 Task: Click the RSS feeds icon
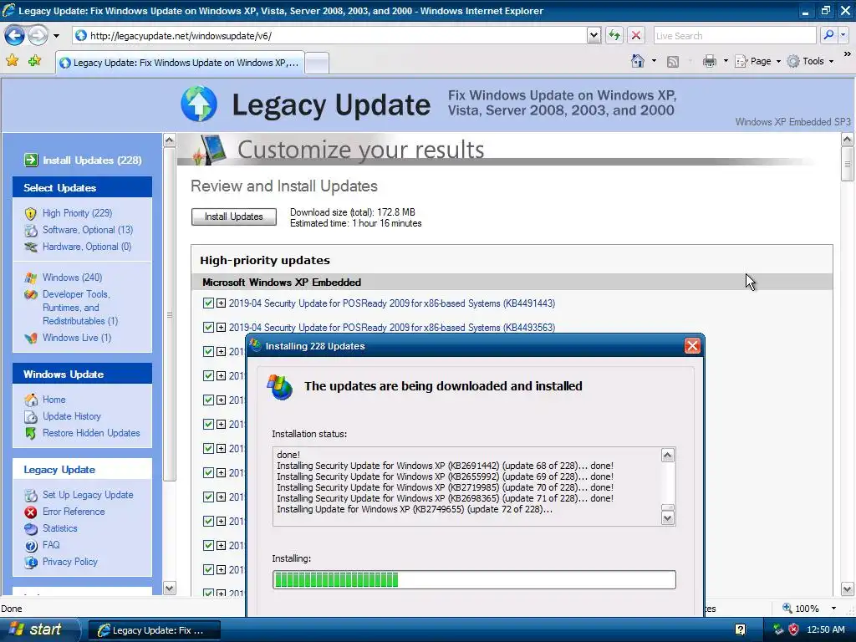673,62
